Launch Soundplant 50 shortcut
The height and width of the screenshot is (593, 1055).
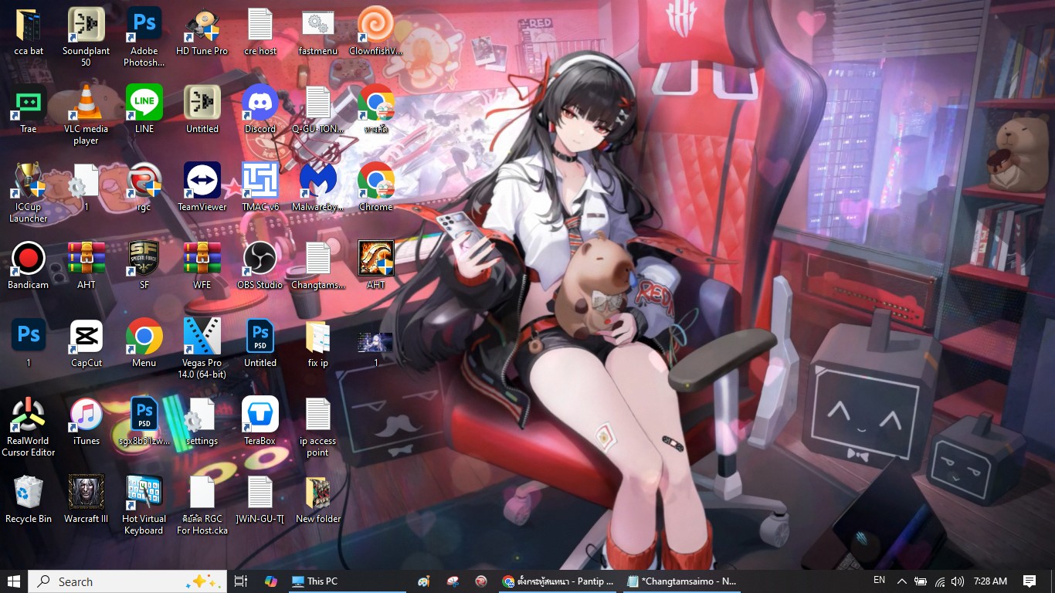[87, 37]
